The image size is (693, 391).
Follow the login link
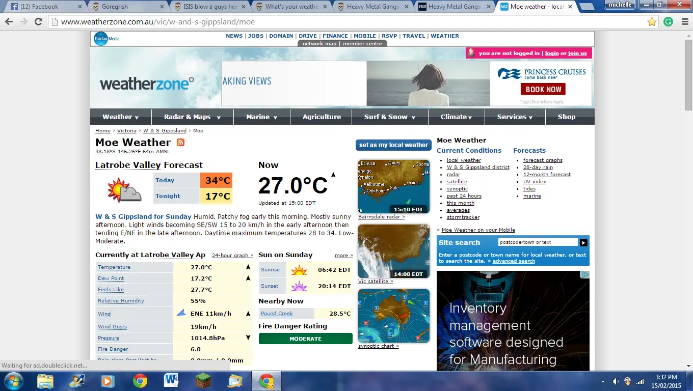click(x=552, y=53)
